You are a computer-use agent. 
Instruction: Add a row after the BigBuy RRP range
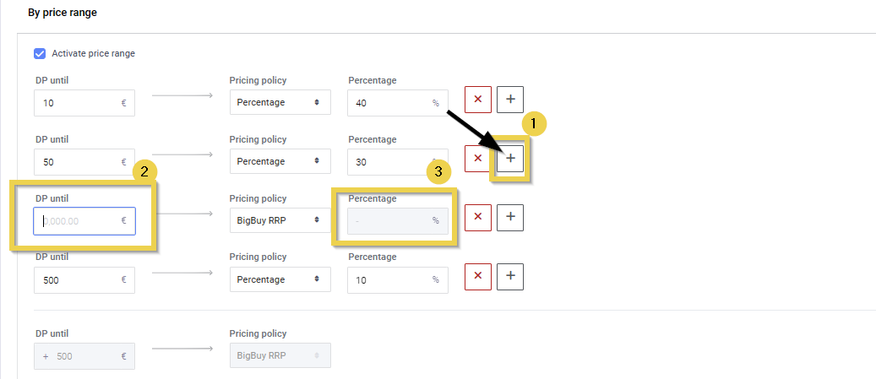tap(509, 217)
